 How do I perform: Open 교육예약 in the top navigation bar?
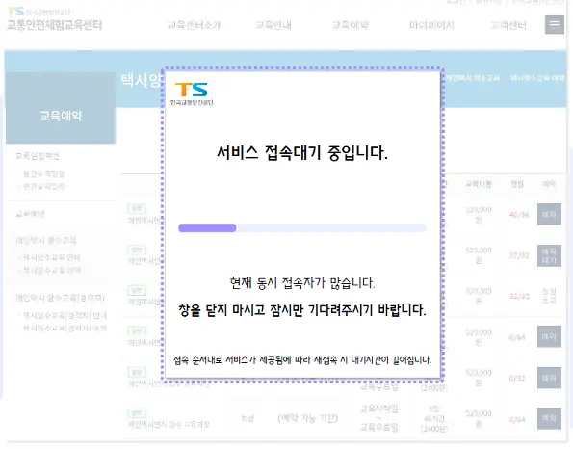[x=351, y=25]
